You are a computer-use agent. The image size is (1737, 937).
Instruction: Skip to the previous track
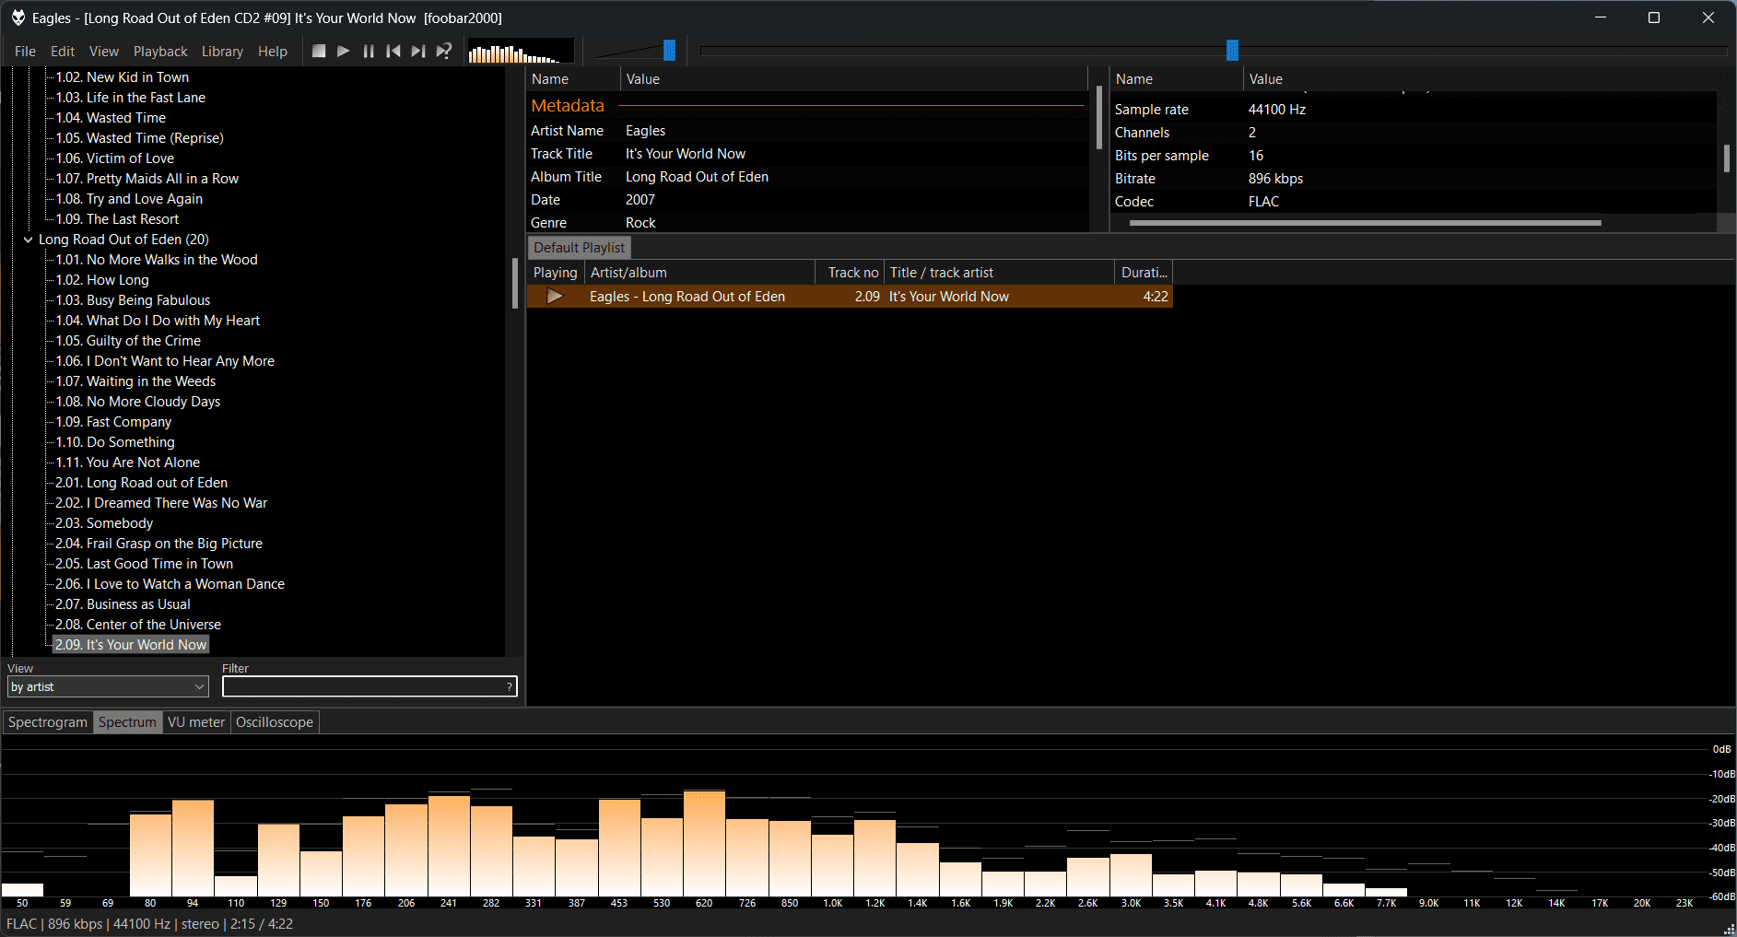[393, 52]
